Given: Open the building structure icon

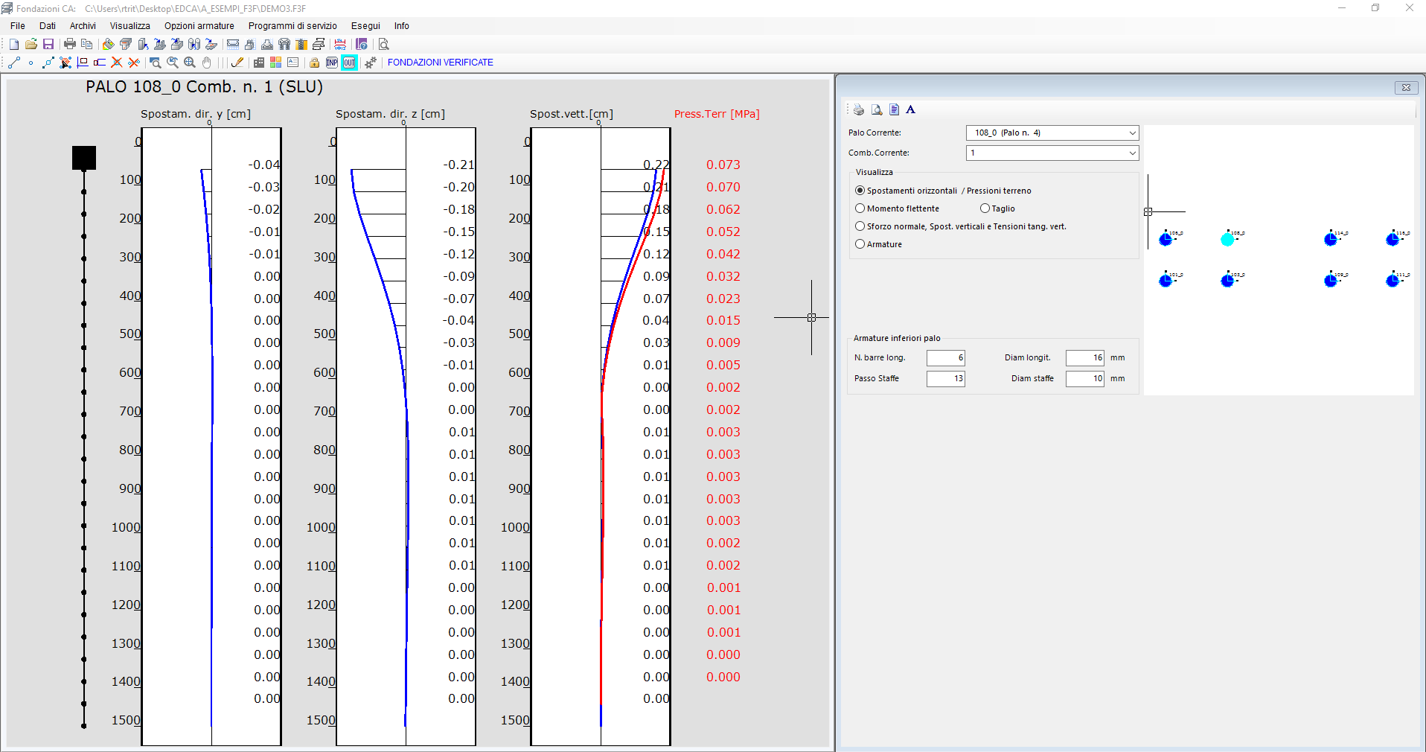Looking at the screenshot, I should point(259,63).
